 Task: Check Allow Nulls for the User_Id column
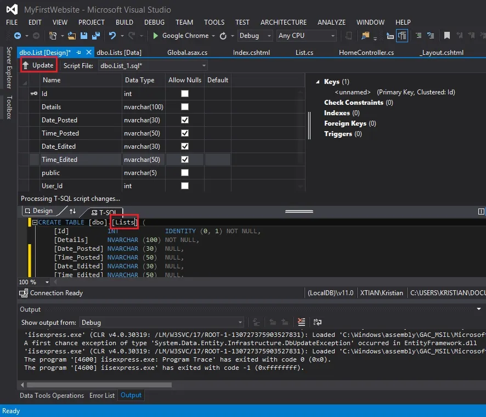coord(185,185)
